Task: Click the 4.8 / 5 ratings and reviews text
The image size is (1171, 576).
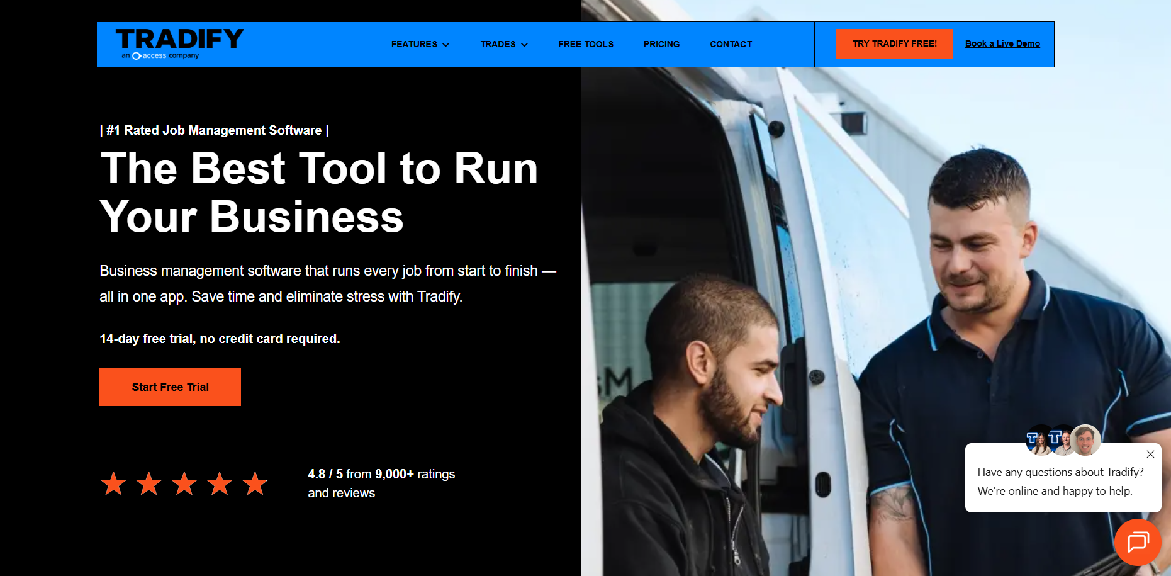Action: coord(381,483)
